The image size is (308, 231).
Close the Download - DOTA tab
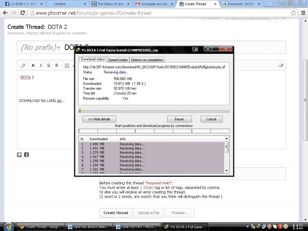(259, 4)
